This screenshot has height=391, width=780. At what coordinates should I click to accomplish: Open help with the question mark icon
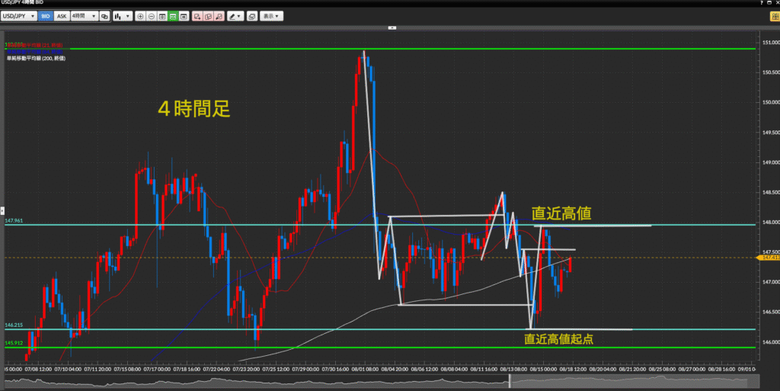click(762, 2)
